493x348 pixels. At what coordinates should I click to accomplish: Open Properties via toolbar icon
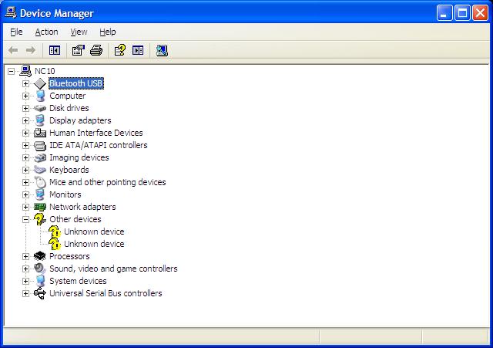[79, 50]
